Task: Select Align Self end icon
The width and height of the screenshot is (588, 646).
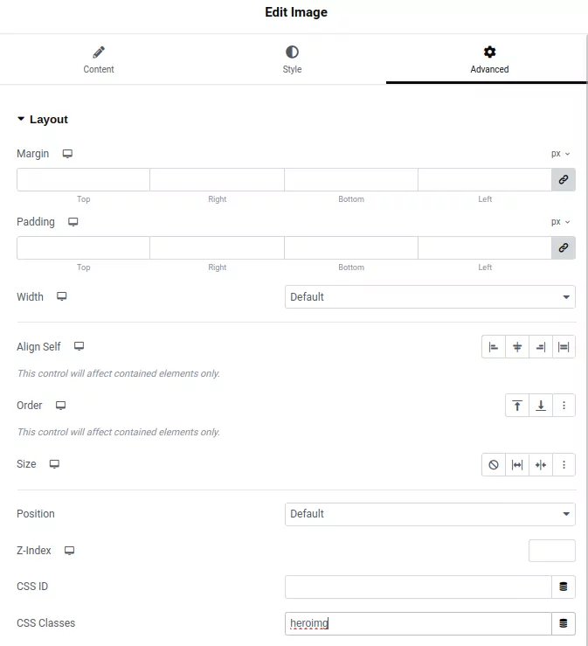Action: pyautogui.click(x=541, y=347)
